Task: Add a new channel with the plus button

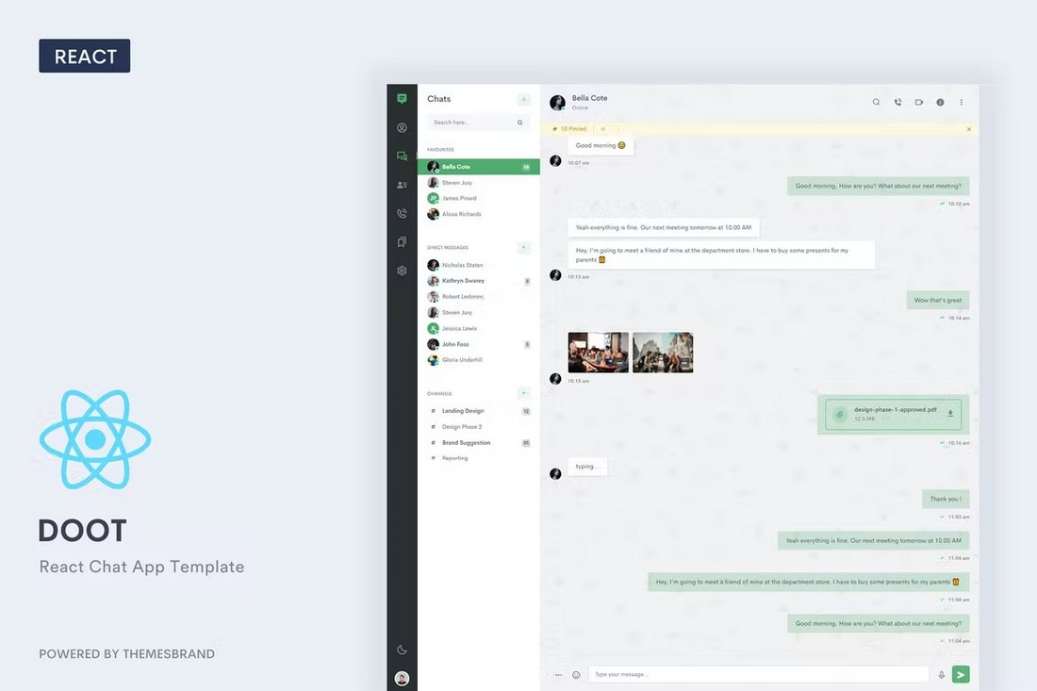Action: coord(524,393)
